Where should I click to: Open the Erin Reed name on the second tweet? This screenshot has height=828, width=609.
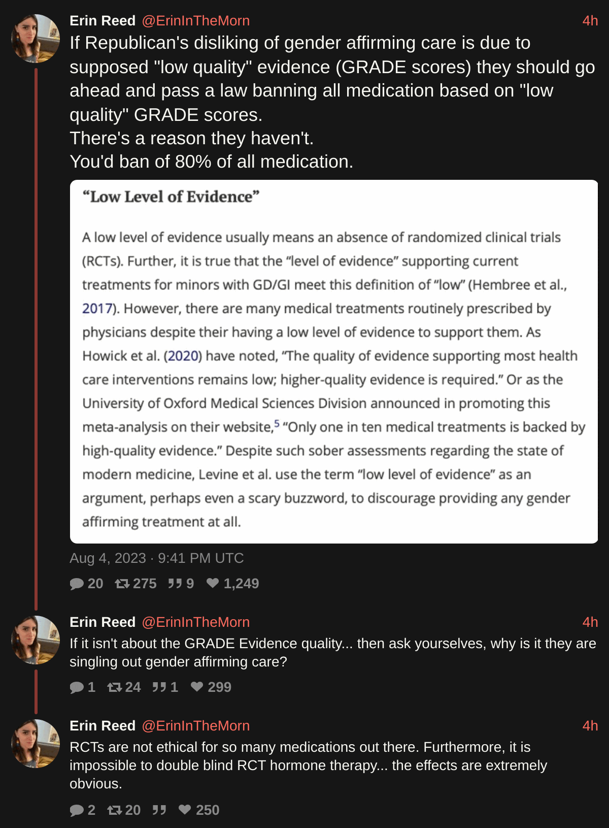(103, 622)
